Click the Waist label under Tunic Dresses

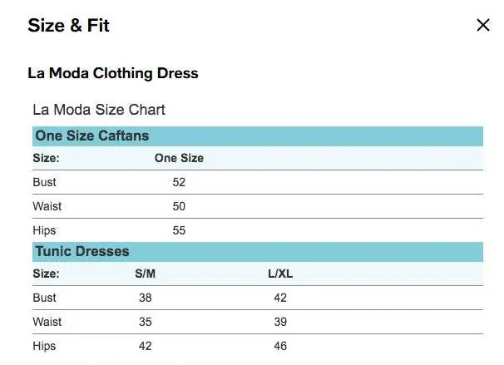tap(47, 322)
